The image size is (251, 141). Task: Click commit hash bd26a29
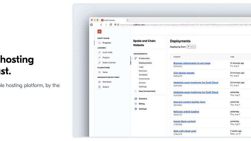[178, 76]
